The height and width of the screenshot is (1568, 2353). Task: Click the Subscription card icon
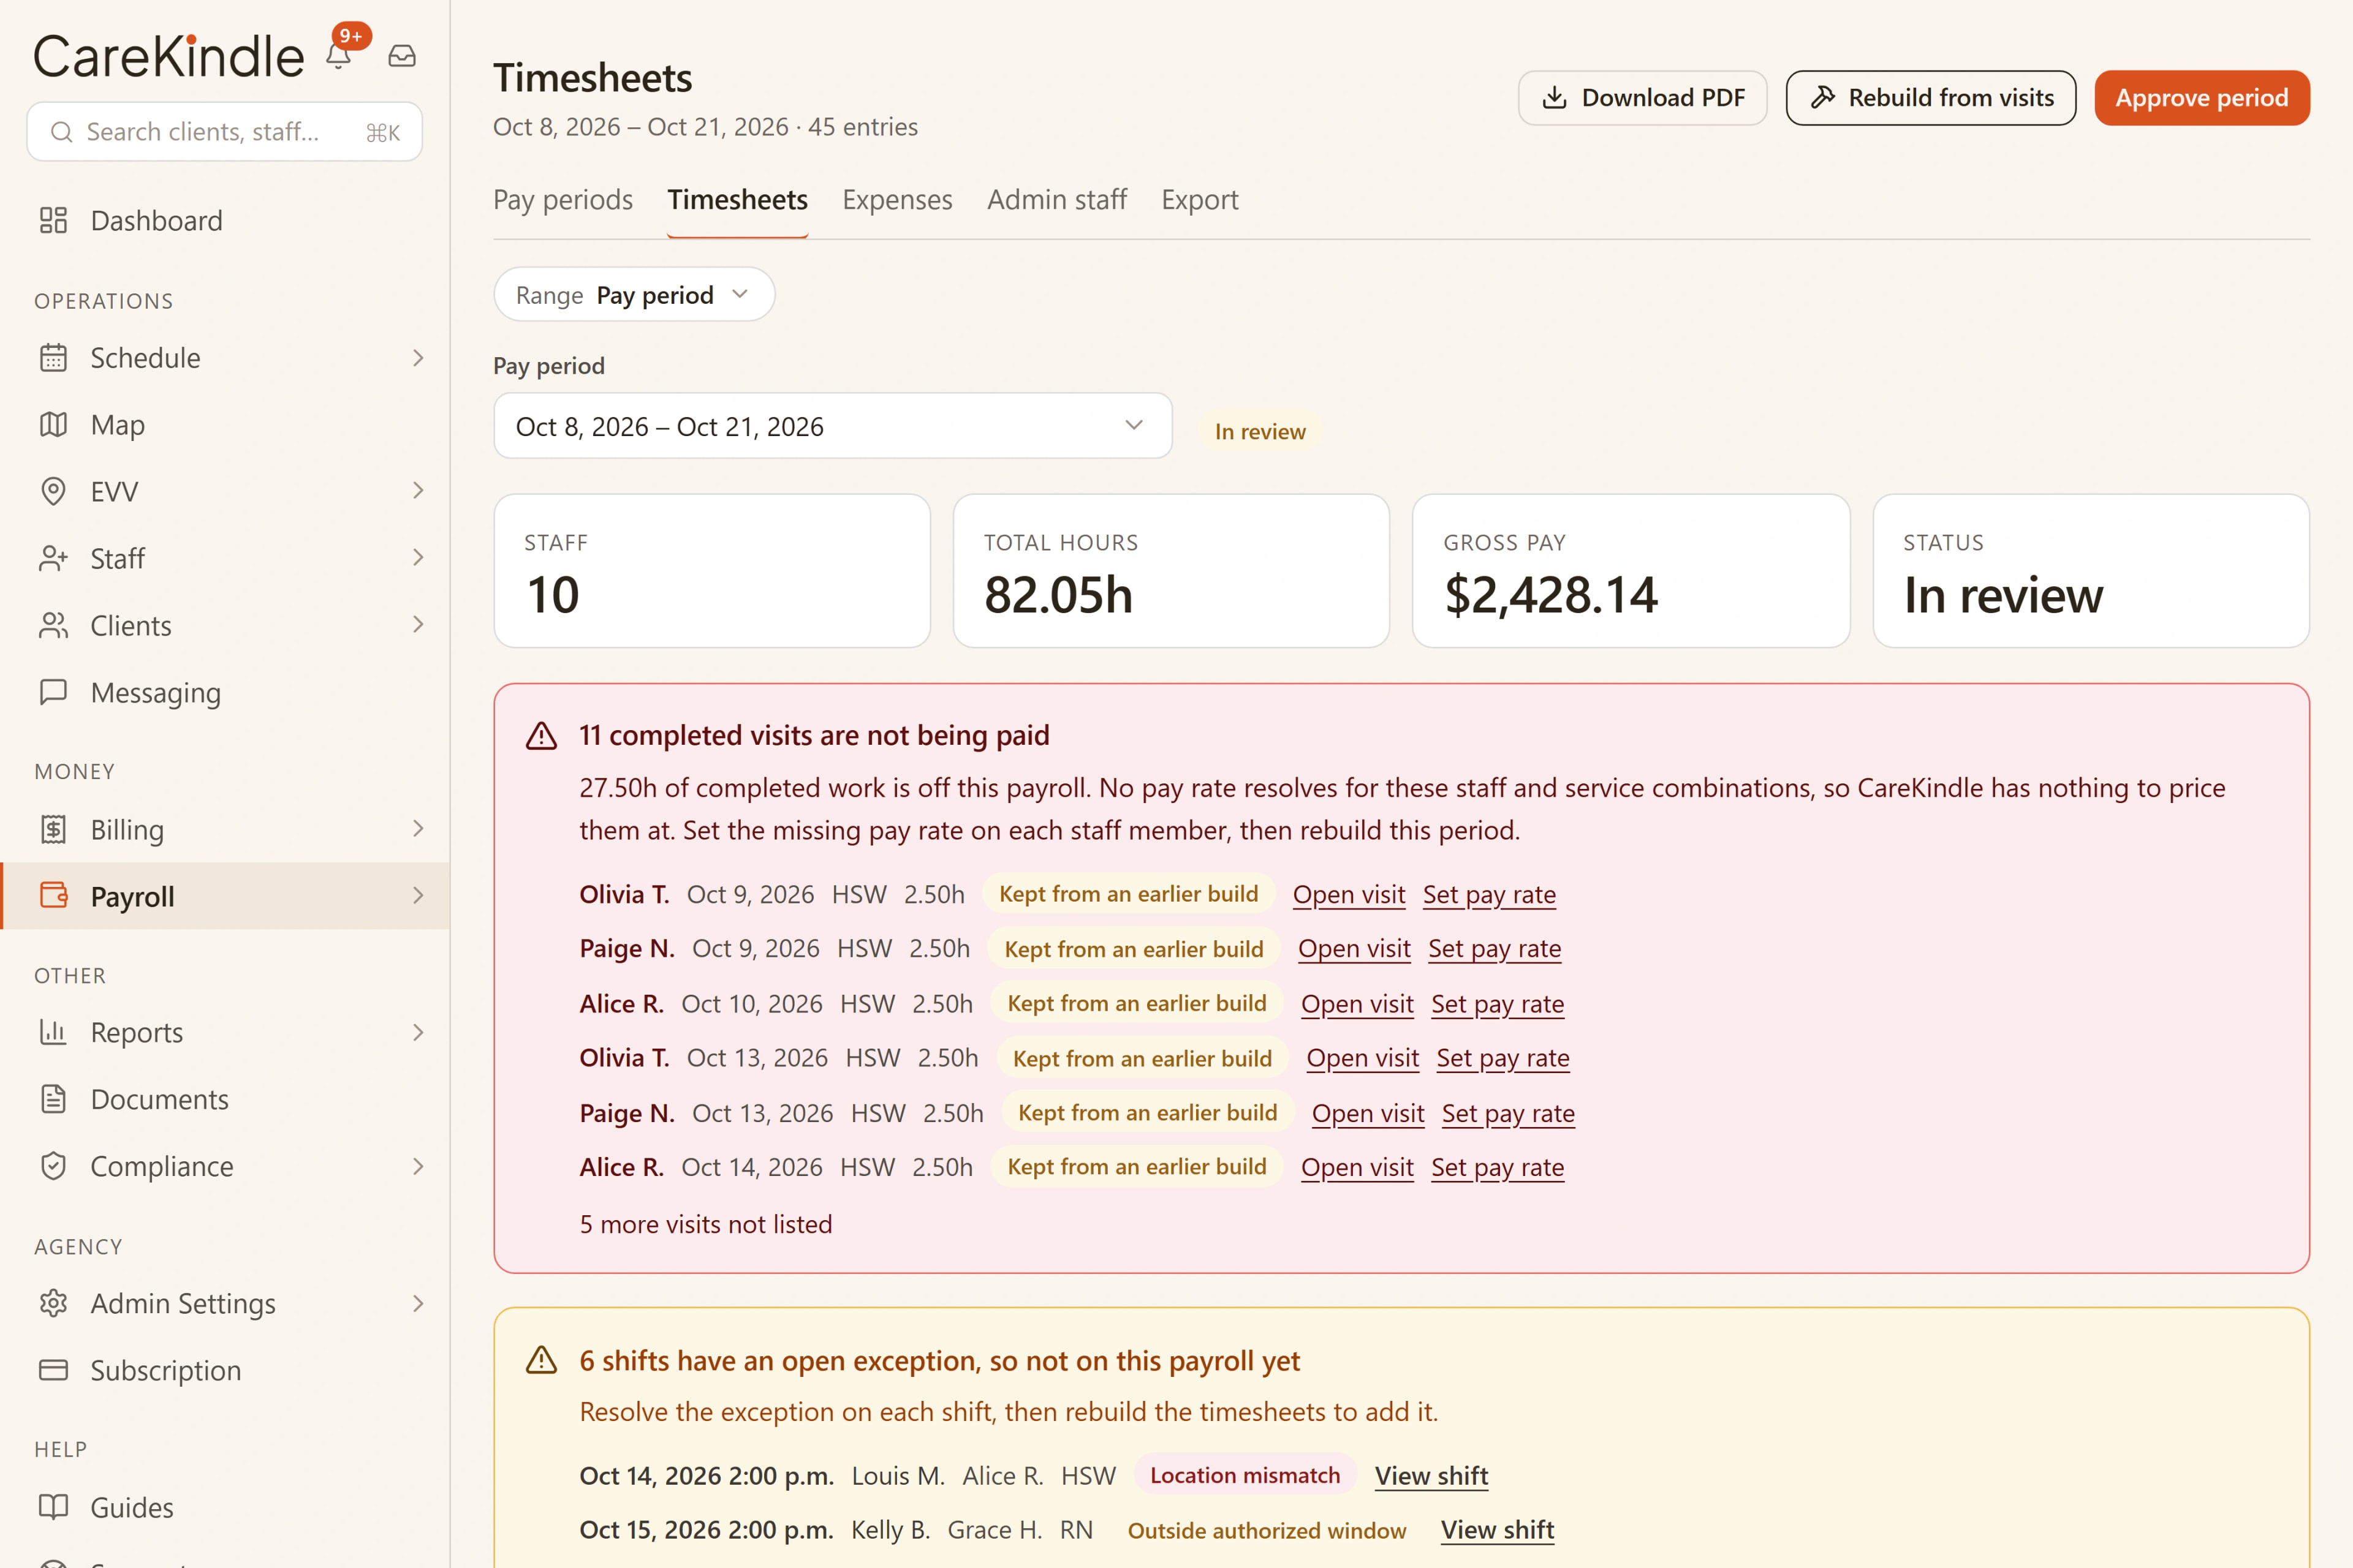coord(53,1370)
